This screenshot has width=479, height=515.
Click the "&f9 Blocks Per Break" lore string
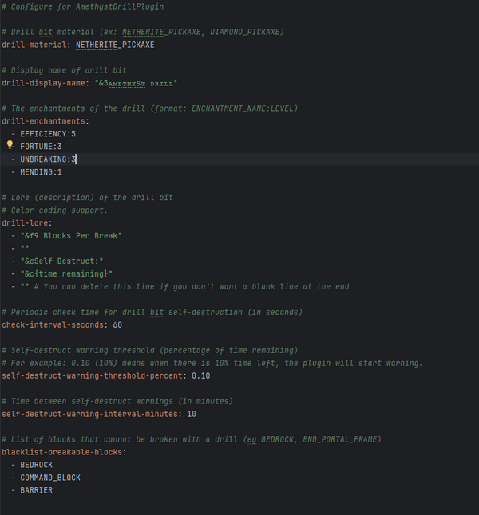coord(71,236)
